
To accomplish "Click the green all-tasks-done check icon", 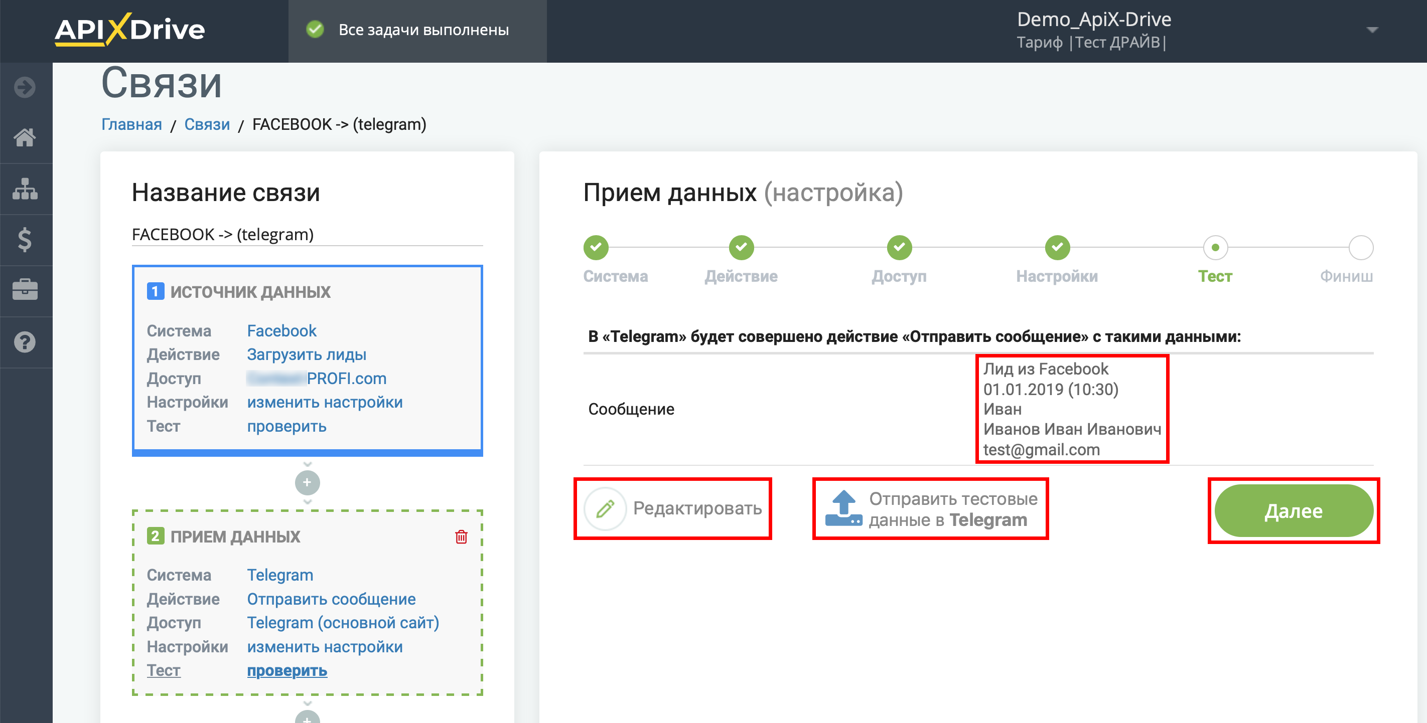I will tap(315, 30).
